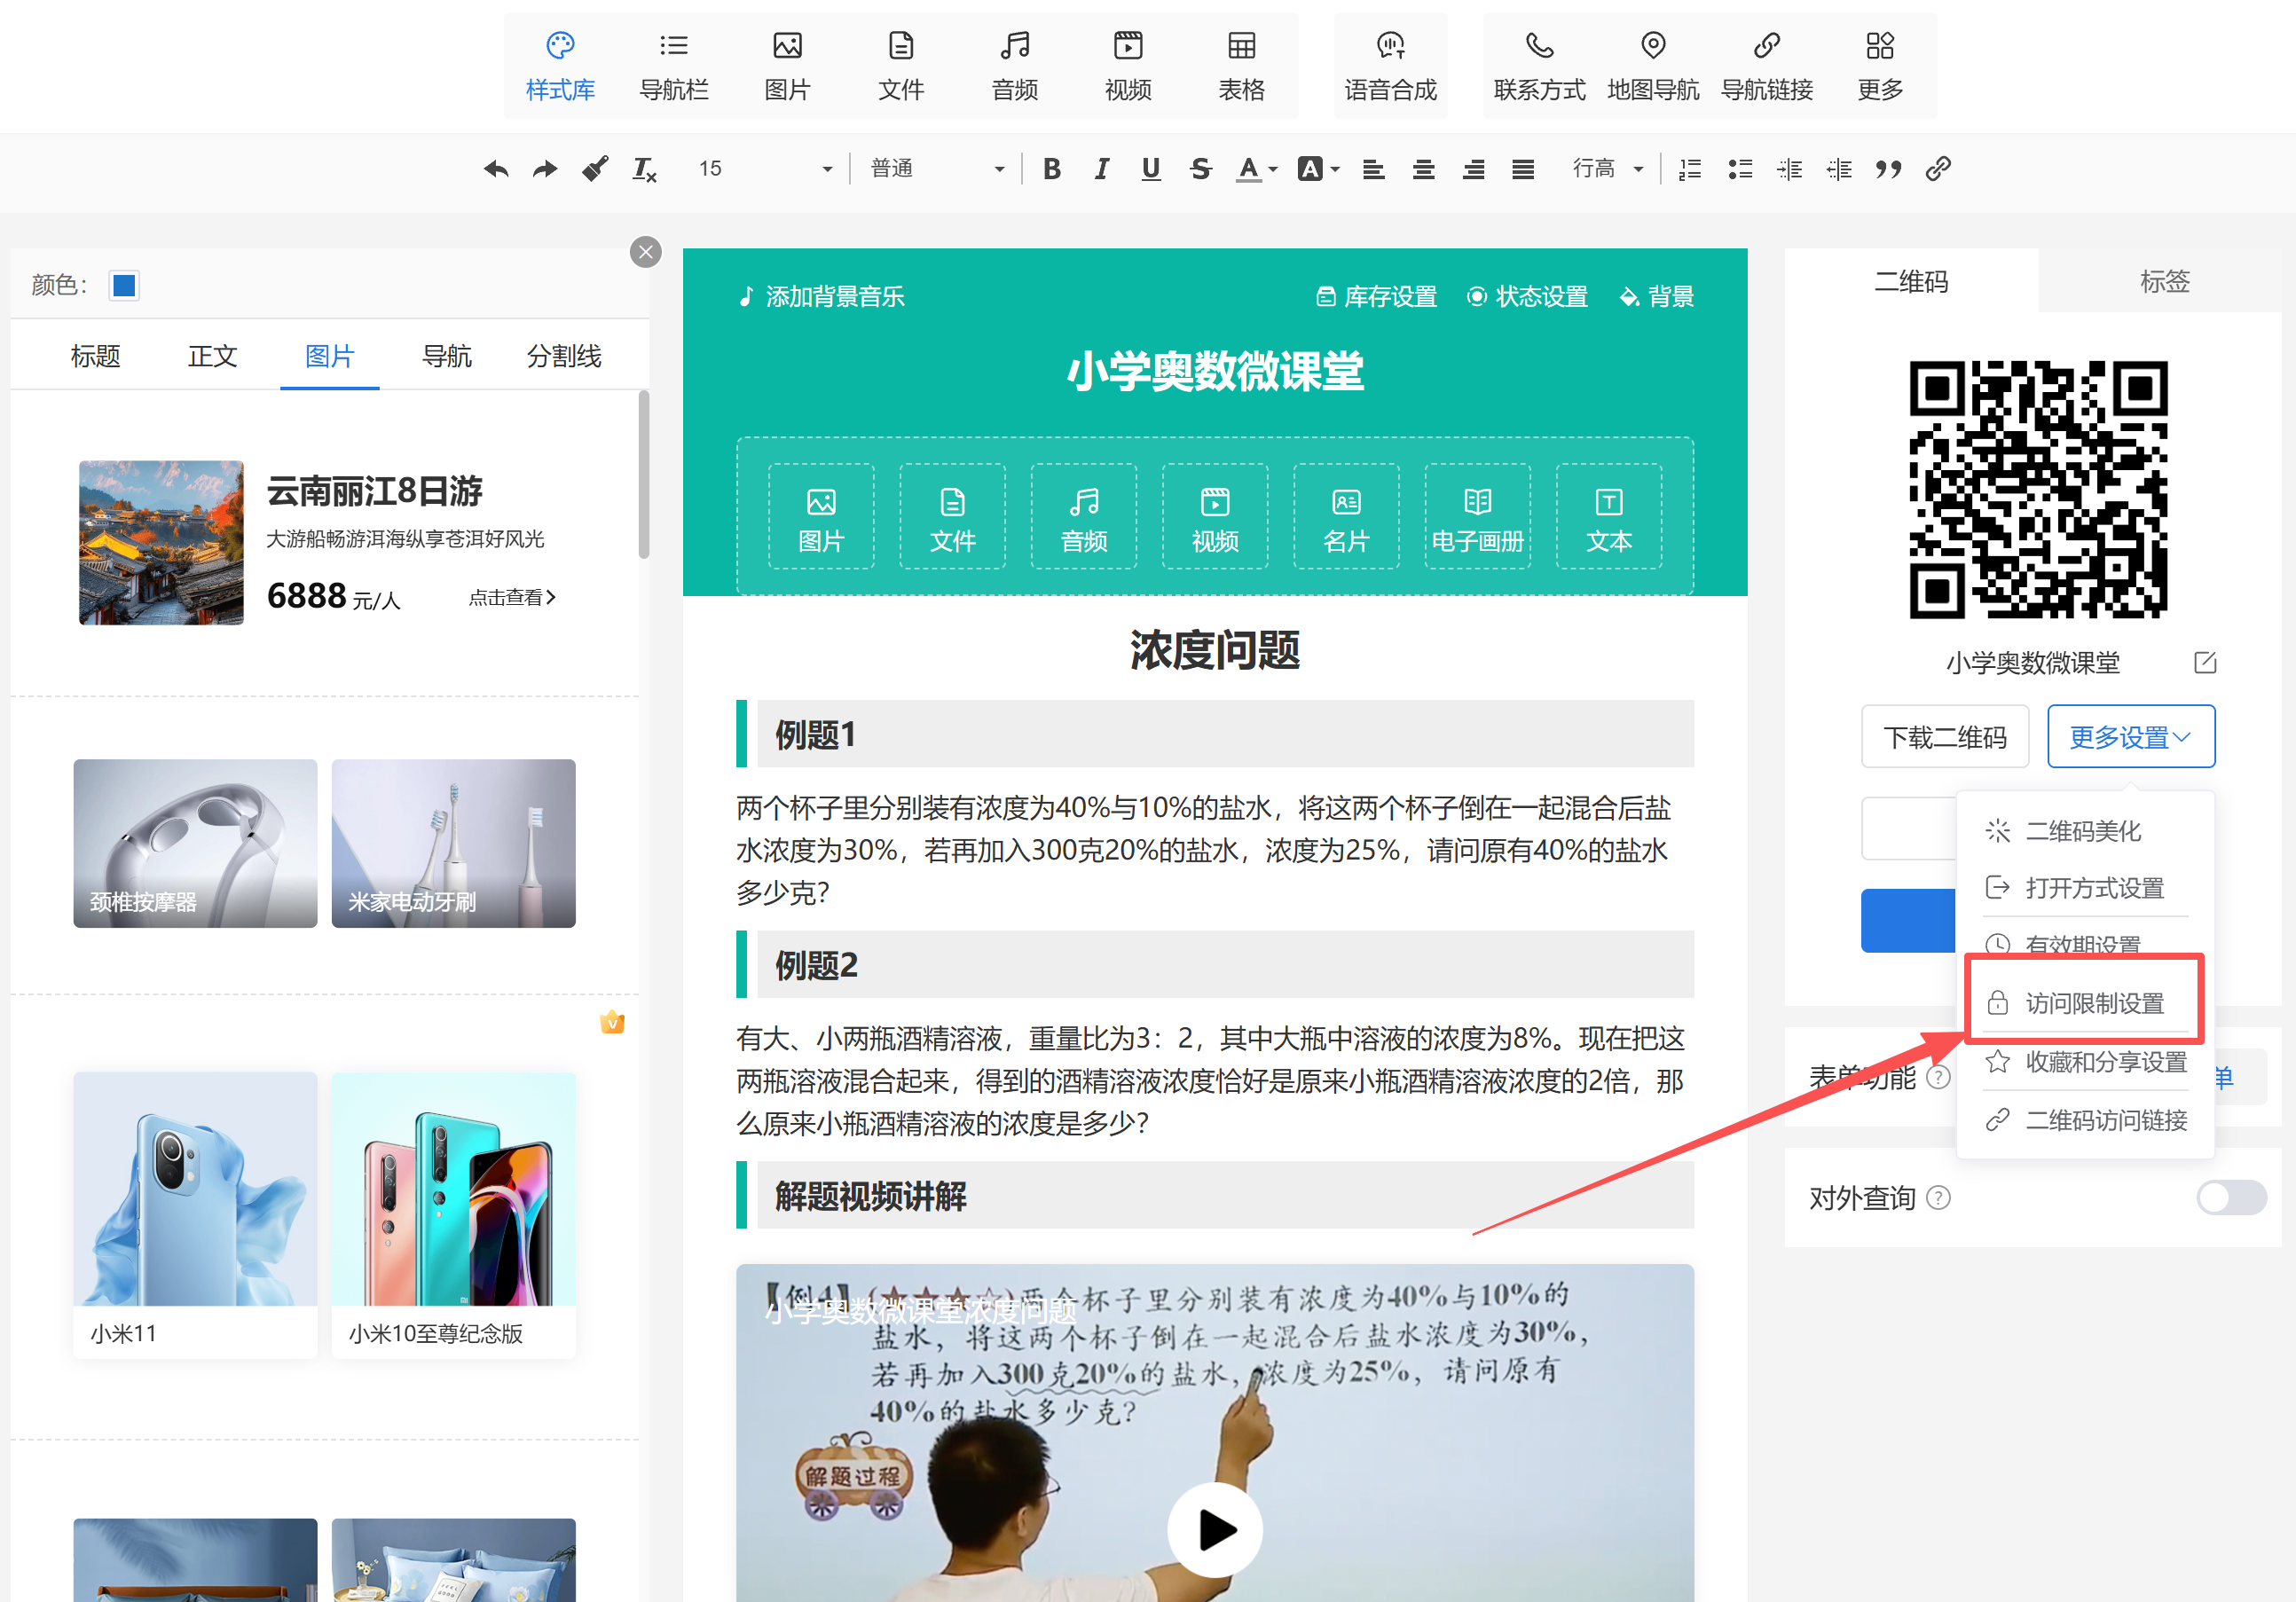Toggle bold formatting
The width and height of the screenshot is (2296, 1602).
(1051, 169)
